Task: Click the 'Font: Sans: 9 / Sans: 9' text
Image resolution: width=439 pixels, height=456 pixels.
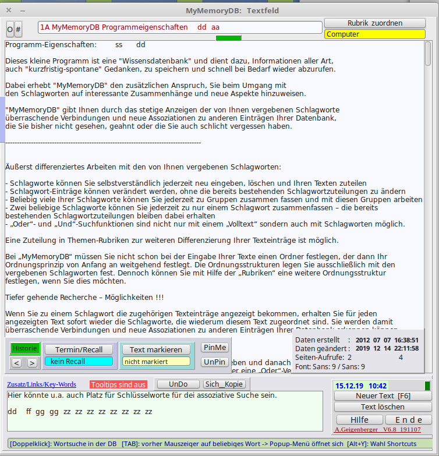Action: pos(330,367)
